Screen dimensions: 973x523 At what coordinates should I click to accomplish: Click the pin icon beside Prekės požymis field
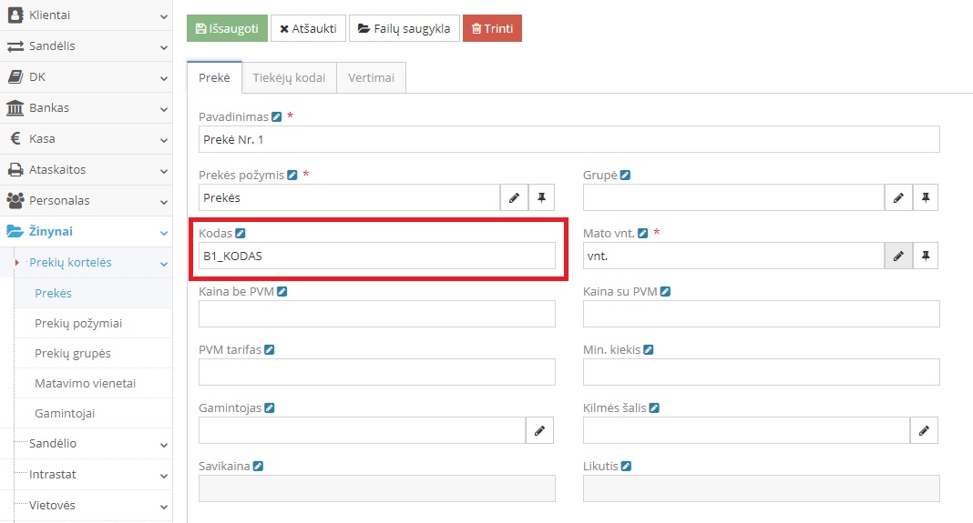[x=541, y=197]
